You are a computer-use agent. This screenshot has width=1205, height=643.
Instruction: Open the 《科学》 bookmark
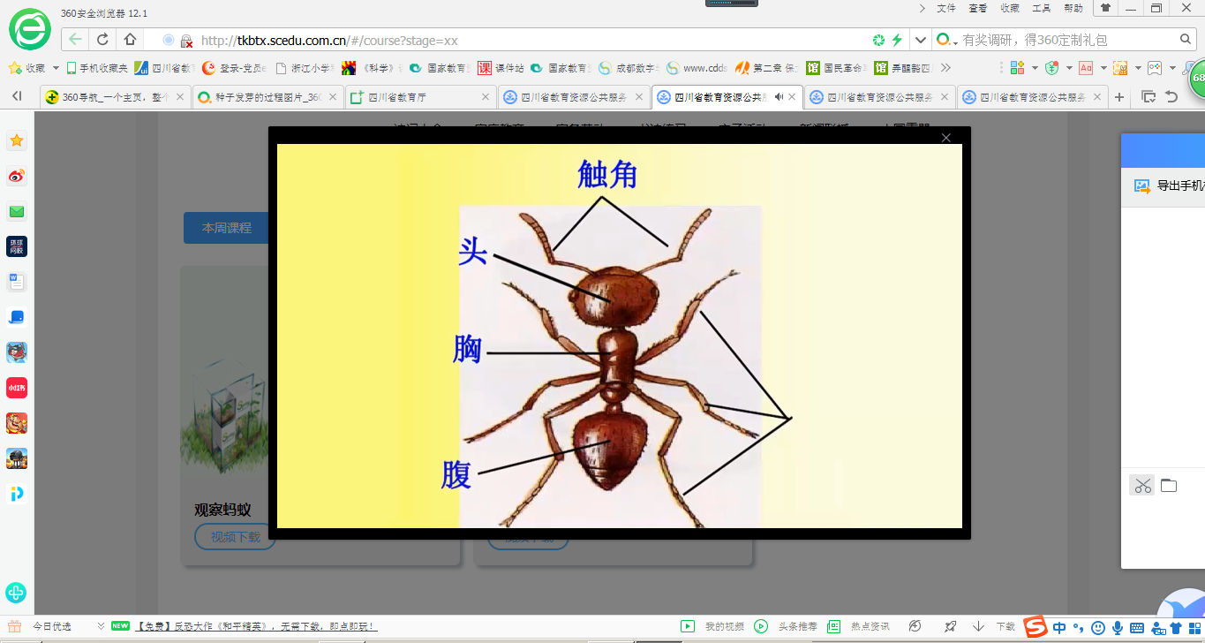click(x=372, y=68)
